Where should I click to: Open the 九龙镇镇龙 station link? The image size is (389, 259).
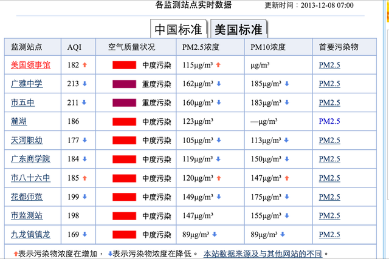point(31,234)
